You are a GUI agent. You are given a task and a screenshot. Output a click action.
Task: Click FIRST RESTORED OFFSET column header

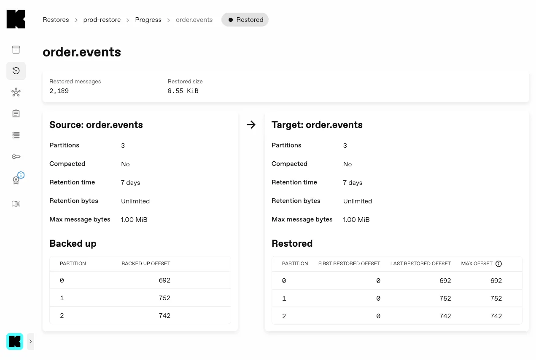[x=349, y=264]
